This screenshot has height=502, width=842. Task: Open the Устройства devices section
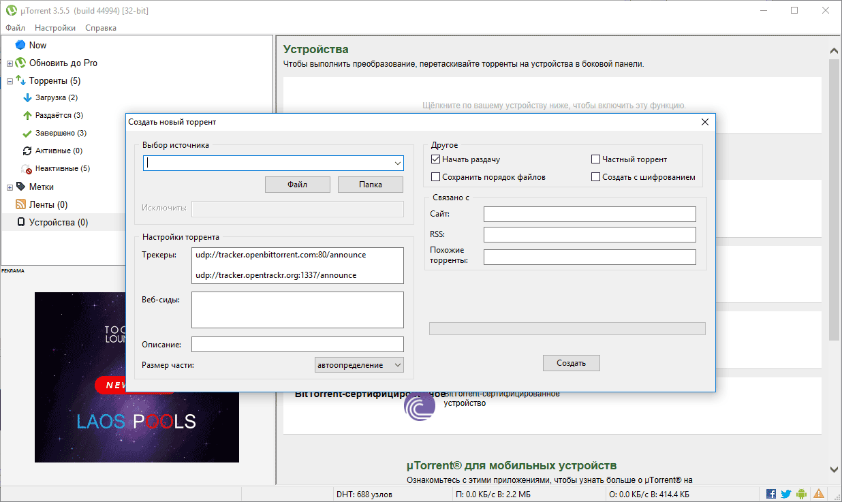click(x=20, y=221)
